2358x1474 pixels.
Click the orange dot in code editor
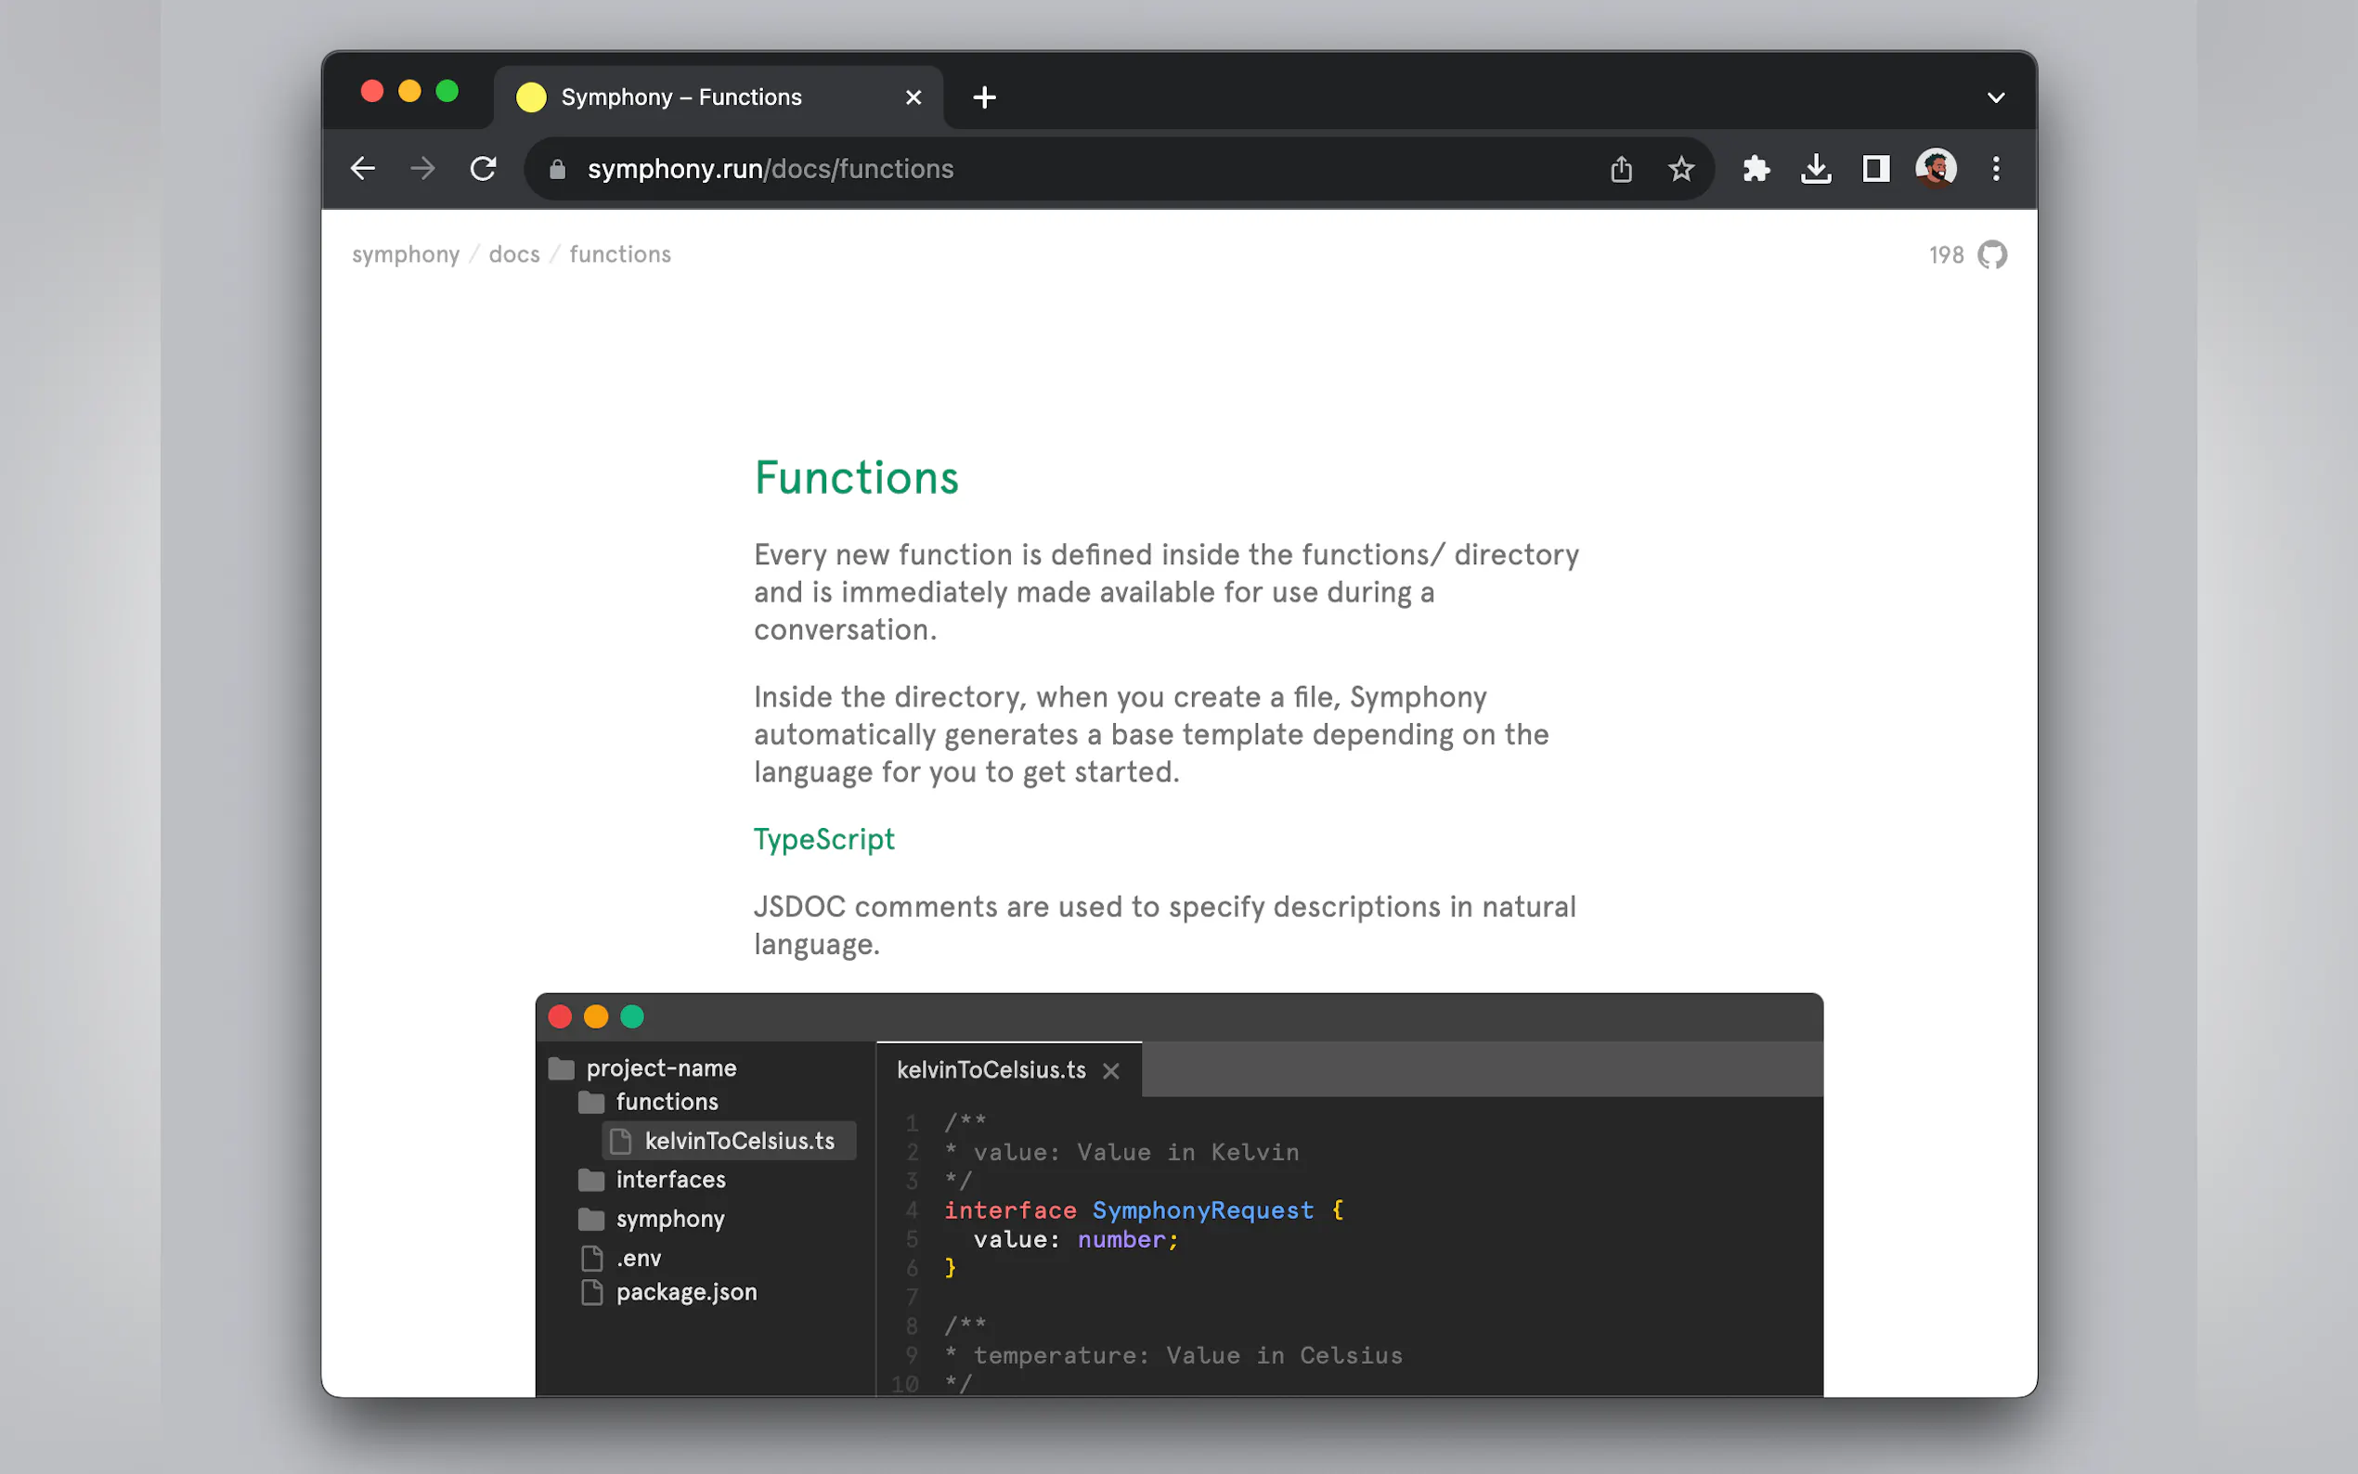597,1016
